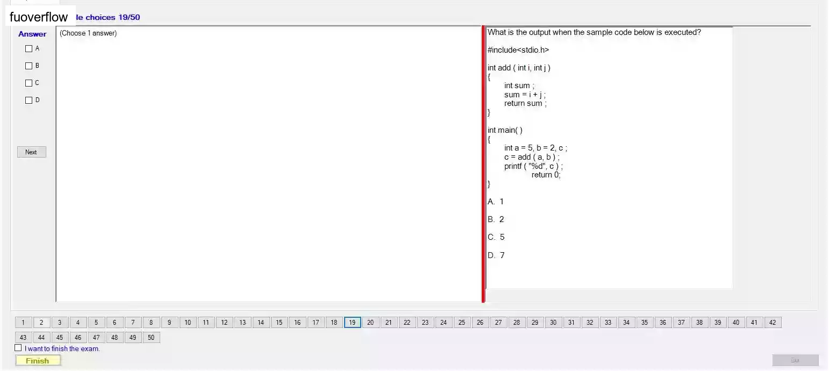Jump to question 11
Viewport: 829px width, 371px height.
click(206, 323)
